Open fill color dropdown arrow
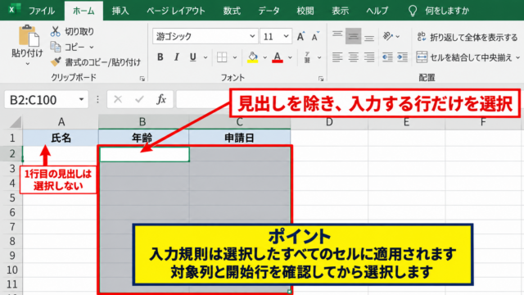Image resolution: width=524 pixels, height=295 pixels. pyautogui.click(x=264, y=57)
